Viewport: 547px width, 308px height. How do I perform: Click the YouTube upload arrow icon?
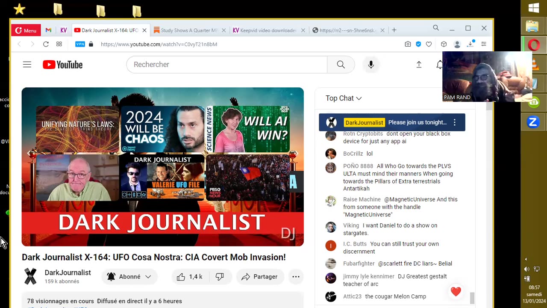pos(419,65)
